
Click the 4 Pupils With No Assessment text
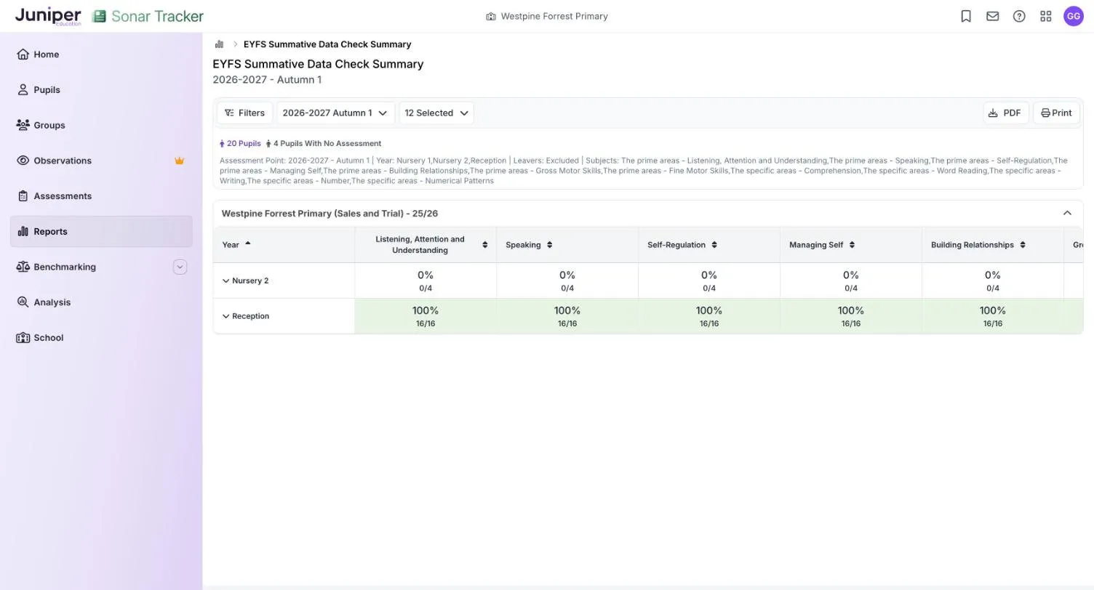[x=323, y=144]
